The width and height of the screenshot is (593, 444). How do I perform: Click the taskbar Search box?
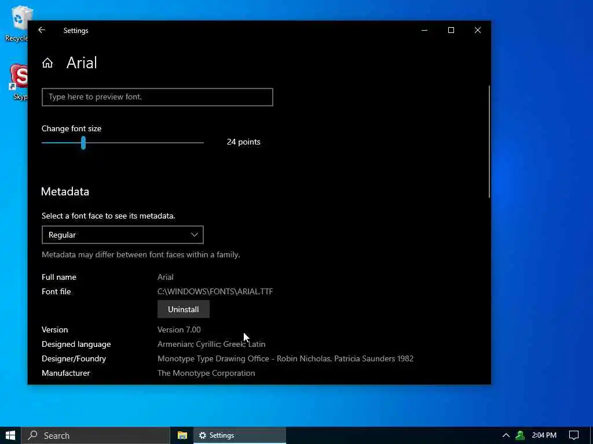(x=96, y=435)
